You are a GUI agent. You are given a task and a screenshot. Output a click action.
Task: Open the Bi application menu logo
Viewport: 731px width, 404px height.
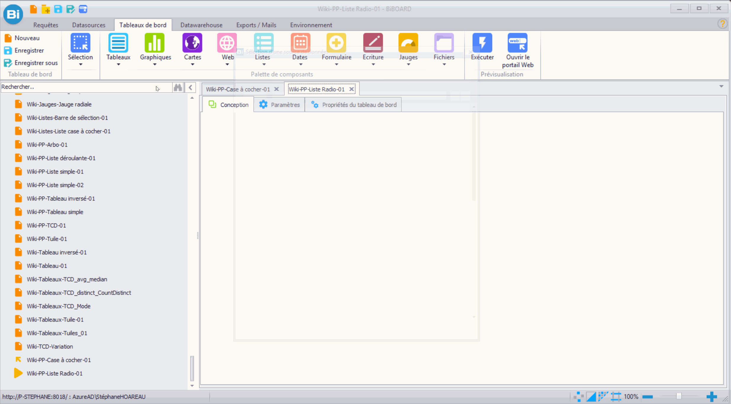[x=13, y=14]
